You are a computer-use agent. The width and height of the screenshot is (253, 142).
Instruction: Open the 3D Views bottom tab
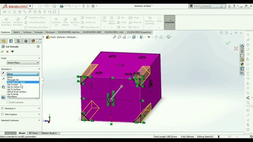tap(33, 133)
